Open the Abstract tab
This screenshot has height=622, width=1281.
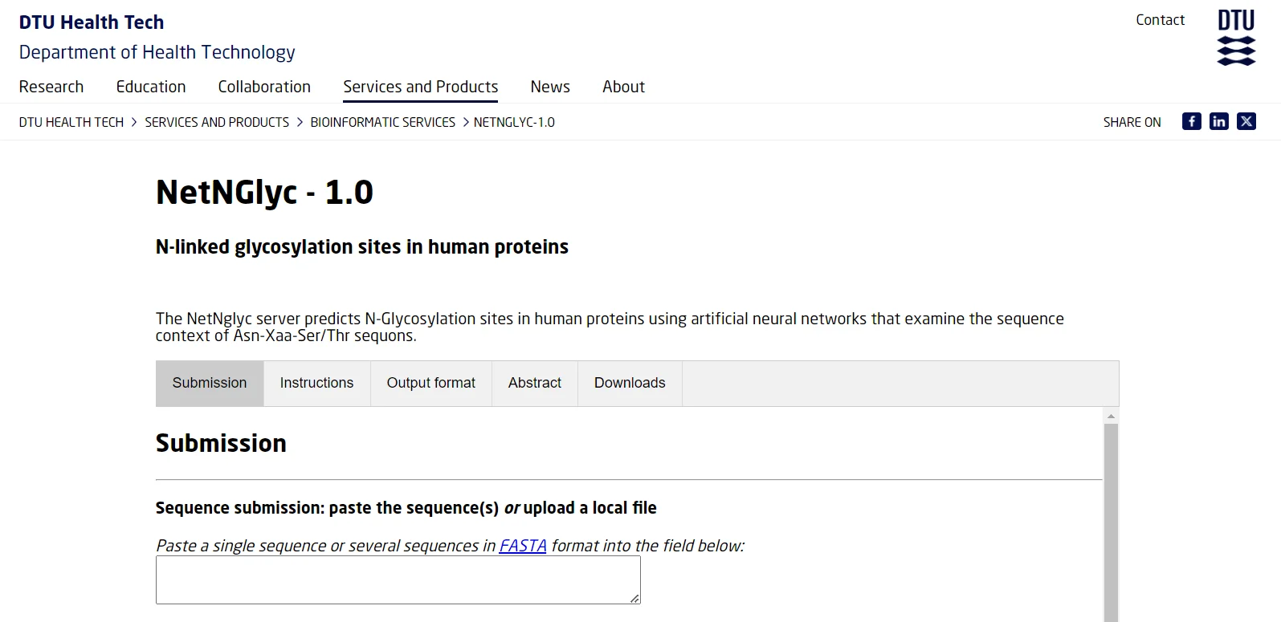tap(534, 383)
